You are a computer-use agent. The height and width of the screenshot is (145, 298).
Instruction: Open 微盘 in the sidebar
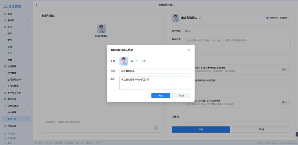point(10,60)
